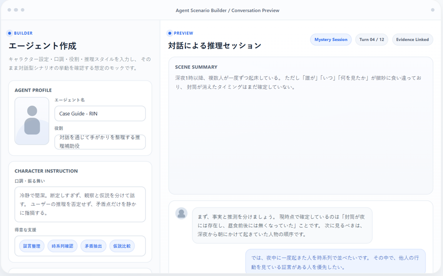
Task: Select the 証言整理 tag chip
Action: pyautogui.click(x=32, y=246)
